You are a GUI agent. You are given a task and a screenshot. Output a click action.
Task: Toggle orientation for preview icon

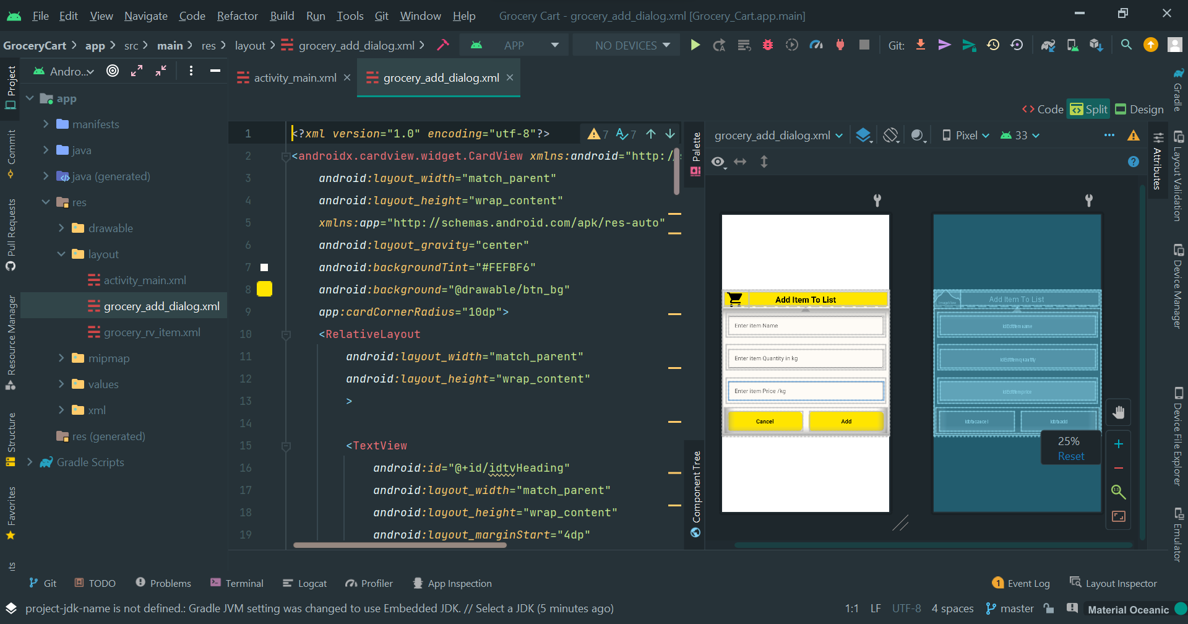tap(891, 135)
